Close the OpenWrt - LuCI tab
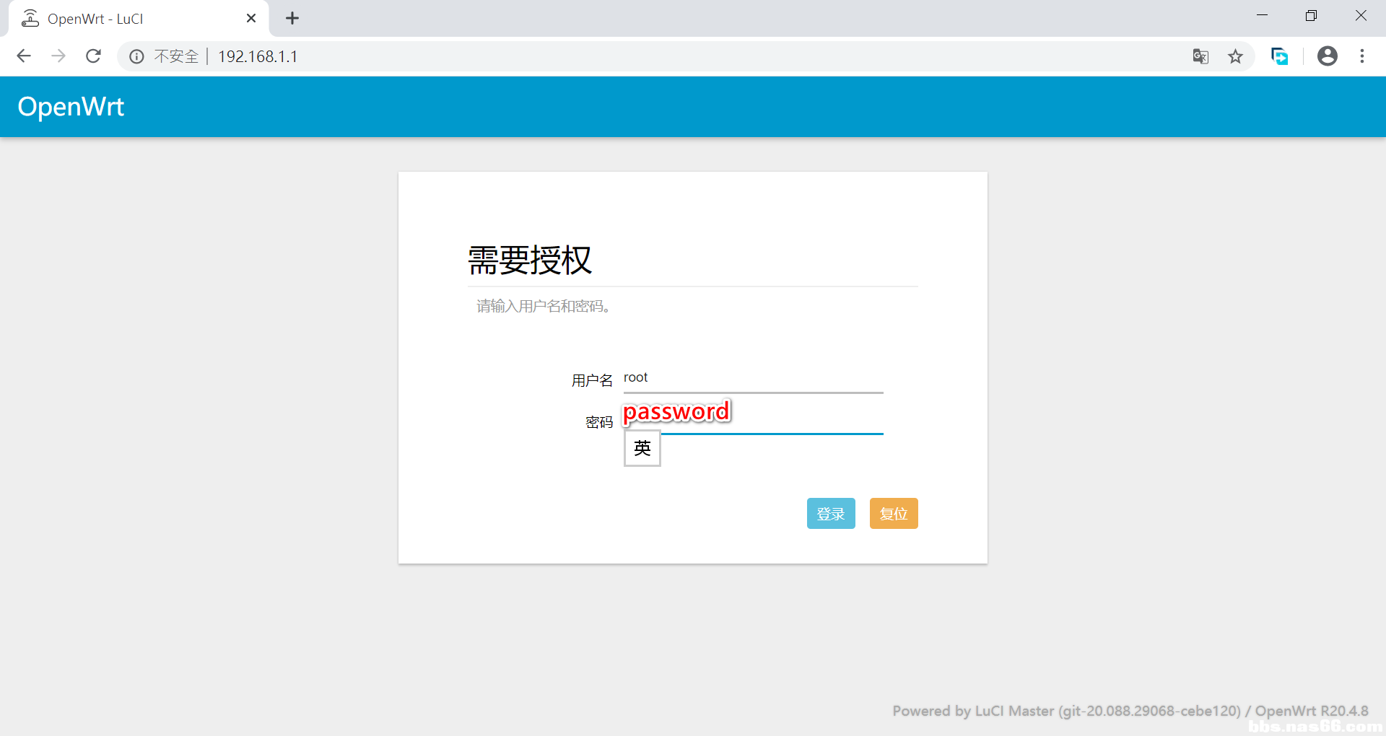 [x=251, y=19]
